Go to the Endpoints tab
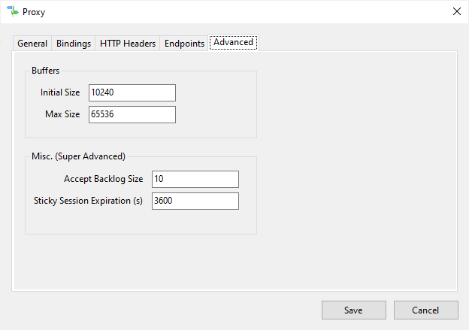 point(184,44)
